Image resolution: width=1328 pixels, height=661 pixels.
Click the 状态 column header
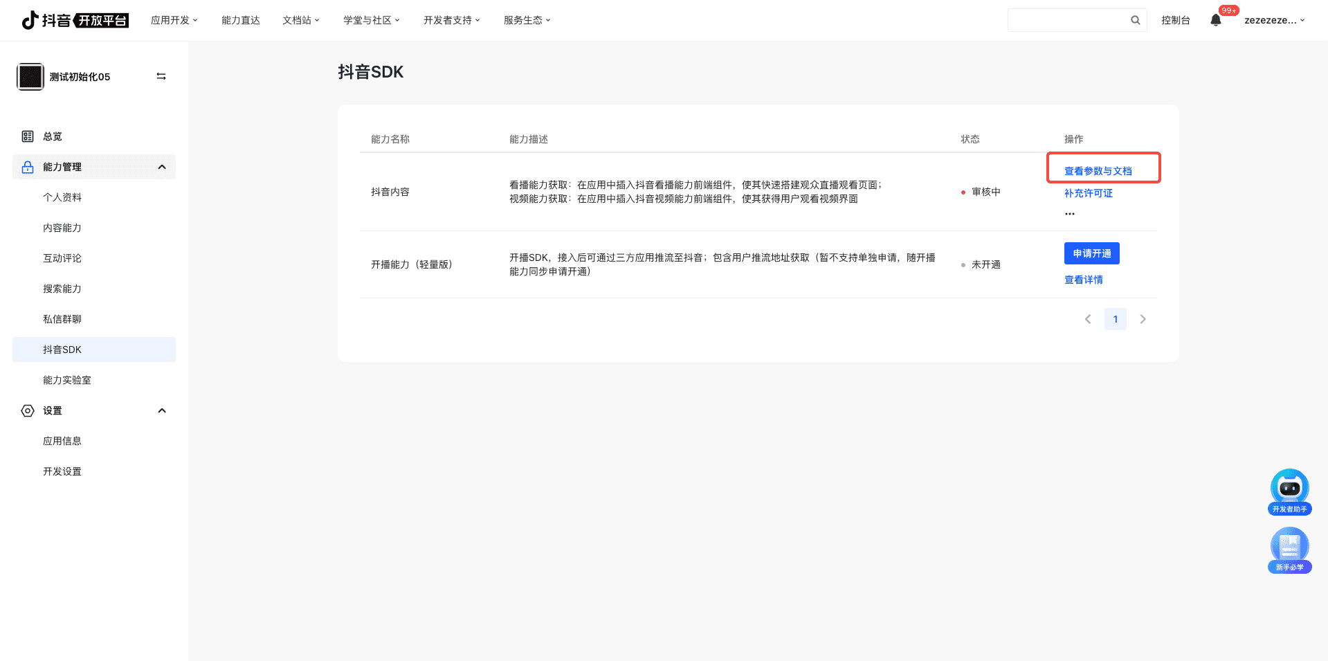pyautogui.click(x=970, y=139)
